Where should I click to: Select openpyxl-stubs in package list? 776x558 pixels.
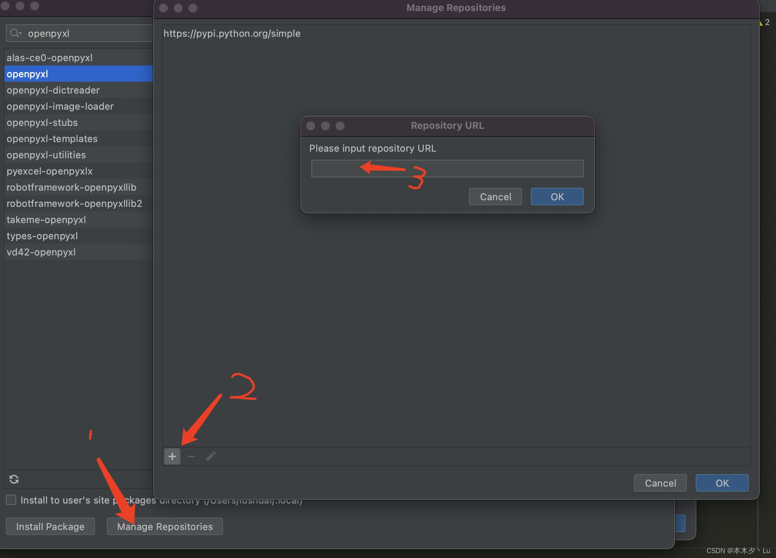pos(42,123)
